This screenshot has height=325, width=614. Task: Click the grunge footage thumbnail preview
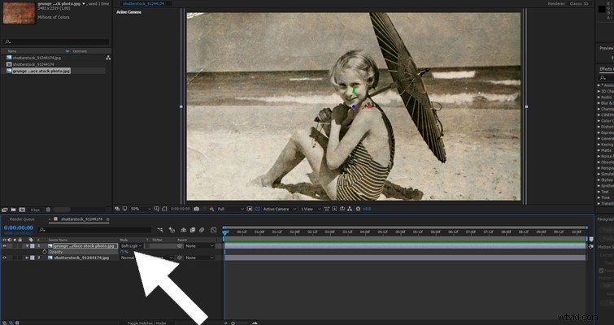pyautogui.click(x=19, y=13)
